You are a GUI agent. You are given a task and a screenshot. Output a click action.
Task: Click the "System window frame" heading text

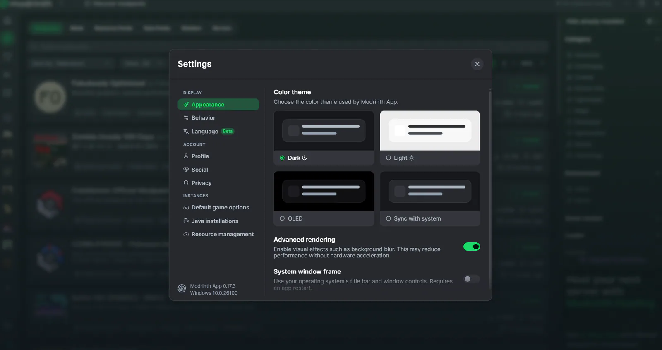(307, 272)
